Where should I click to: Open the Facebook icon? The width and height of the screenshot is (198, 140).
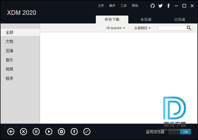(x=168, y=6)
